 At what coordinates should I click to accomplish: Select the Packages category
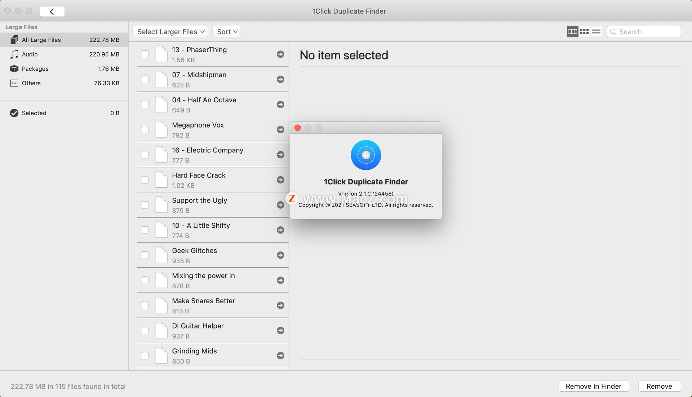point(64,68)
